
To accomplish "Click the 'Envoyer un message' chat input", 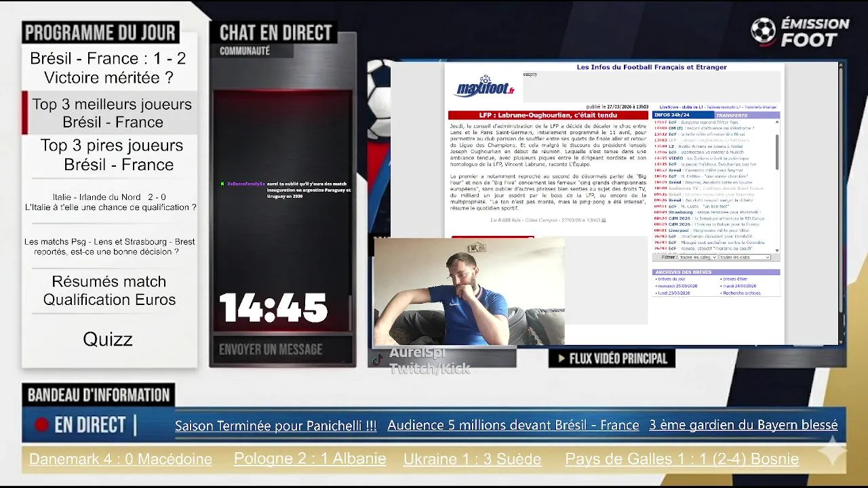I will pos(283,350).
